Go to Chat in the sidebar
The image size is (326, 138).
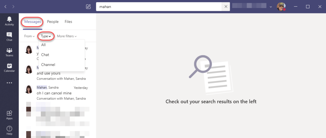[x=9, y=37]
